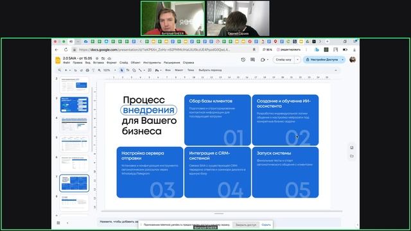Open the Слайд menu
This screenshot has height=231, width=411.
(124, 63)
